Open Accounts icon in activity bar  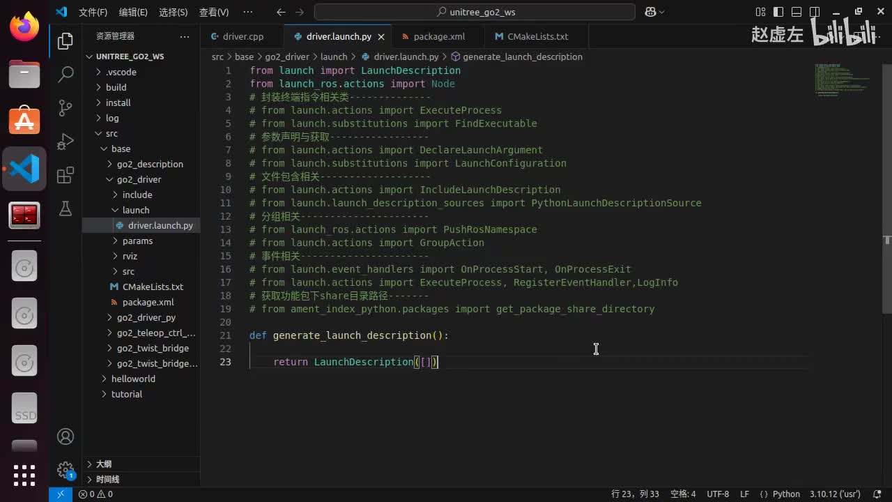click(x=66, y=436)
